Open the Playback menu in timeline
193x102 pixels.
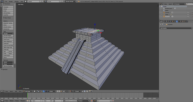coord(23,101)
